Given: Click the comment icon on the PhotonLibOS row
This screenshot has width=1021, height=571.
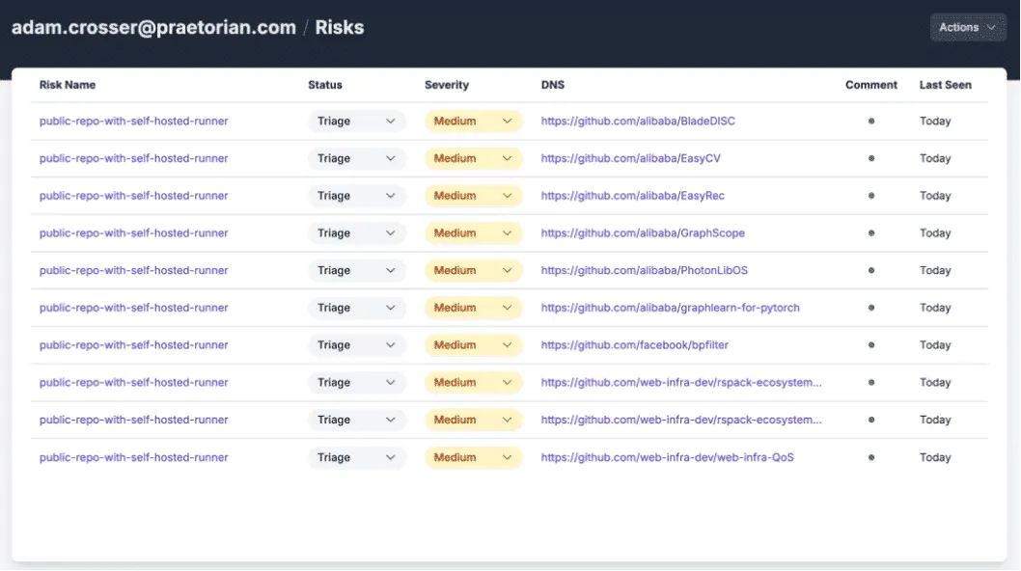Looking at the screenshot, I should (870, 270).
